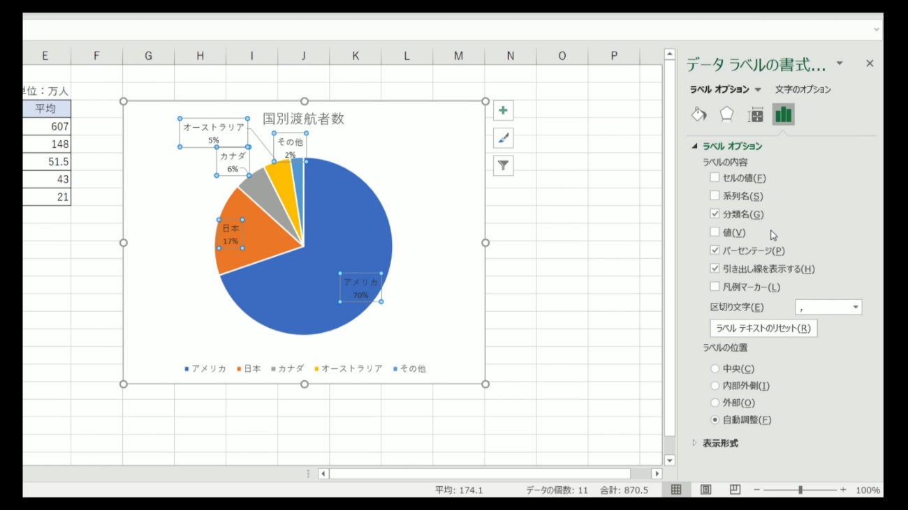Select the カナダ 6% data label
The height and width of the screenshot is (510, 908).
click(x=233, y=162)
